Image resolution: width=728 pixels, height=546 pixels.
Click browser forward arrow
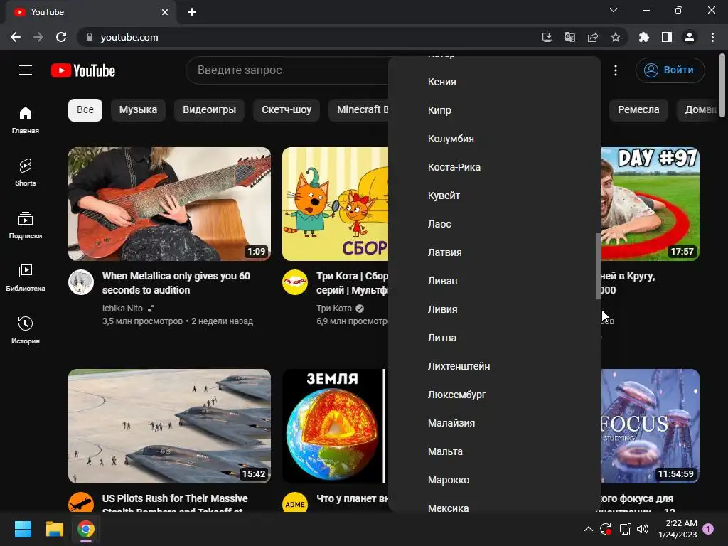coord(38,37)
